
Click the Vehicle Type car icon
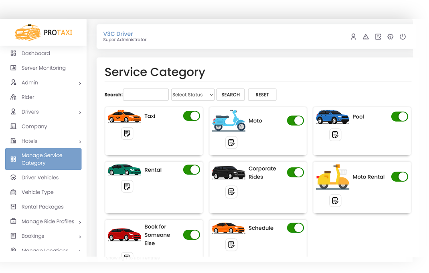pos(13,192)
